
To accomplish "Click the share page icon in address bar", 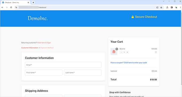I will pos(157,8).
